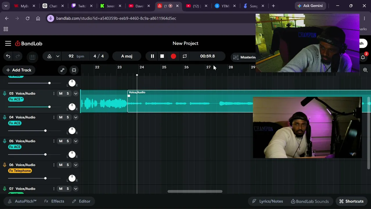This screenshot has width=371, height=209.
Task: Open the options menu for track 05
Action: (x=54, y=141)
